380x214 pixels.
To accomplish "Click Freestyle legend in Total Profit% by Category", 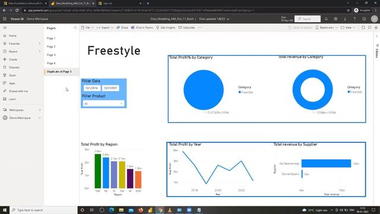I will [x=245, y=92].
